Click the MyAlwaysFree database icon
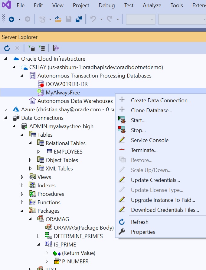Image resolution: width=206 pixels, height=270 pixels. click(x=41, y=93)
